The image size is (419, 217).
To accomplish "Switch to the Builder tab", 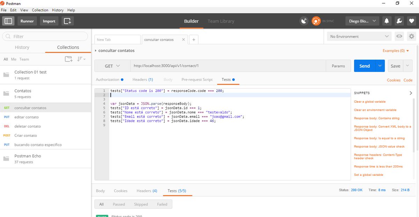I will tap(191, 21).
